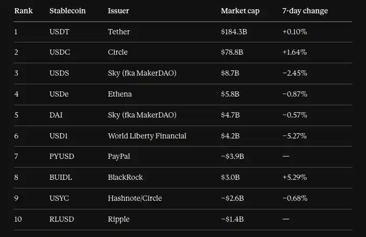Select the USDS row ticker
The image size is (366, 237).
pos(59,73)
